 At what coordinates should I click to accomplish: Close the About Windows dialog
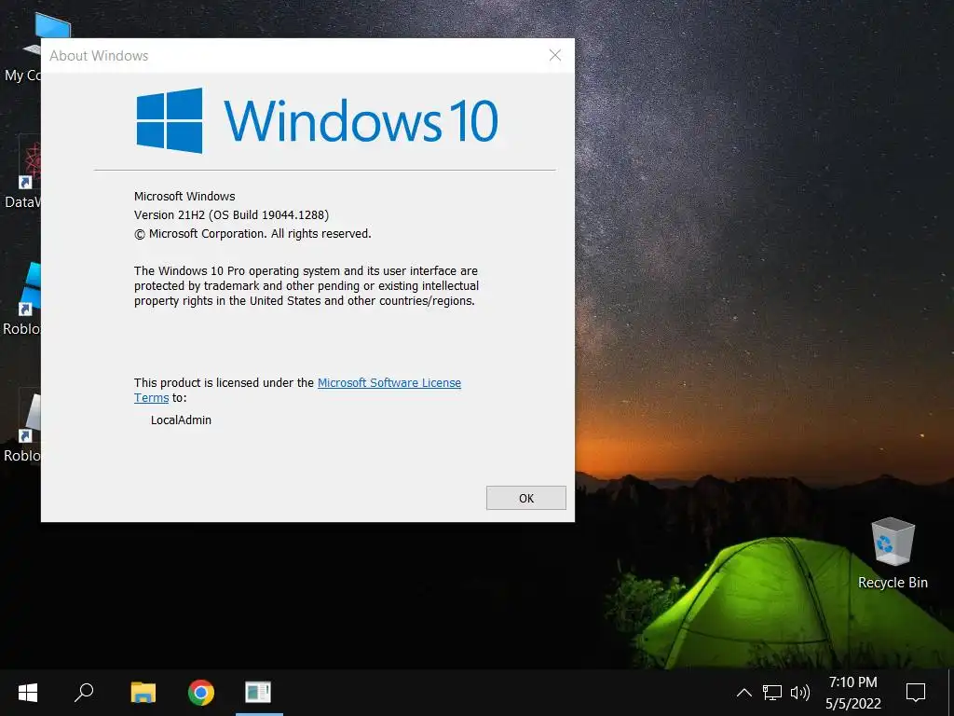coord(555,55)
